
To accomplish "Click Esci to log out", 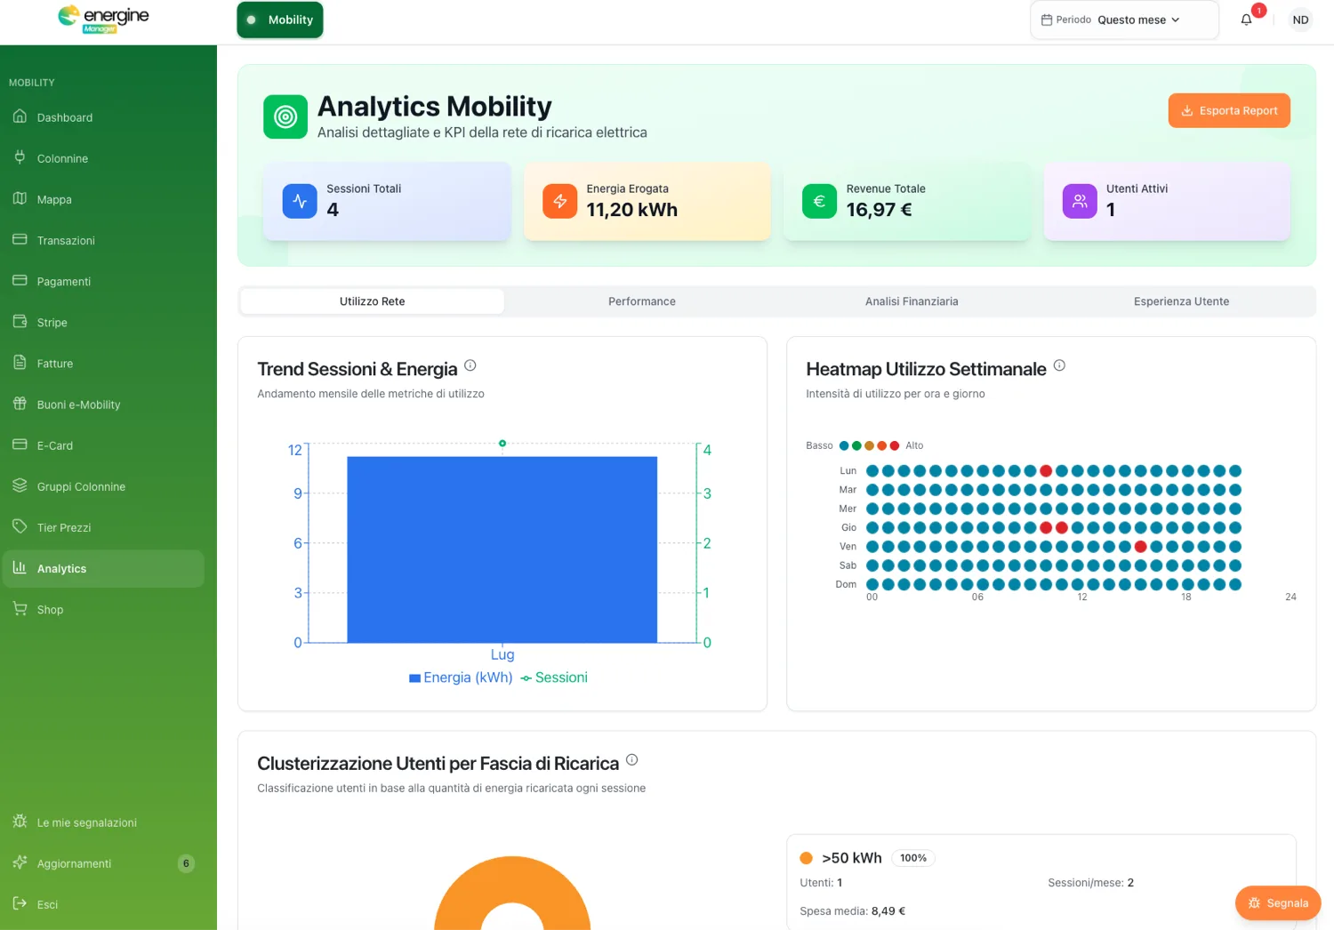I will point(104,904).
